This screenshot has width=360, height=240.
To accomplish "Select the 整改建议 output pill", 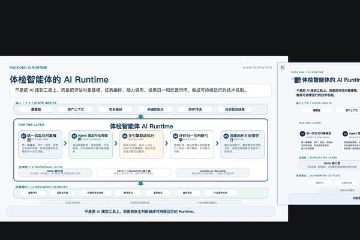I will (x=128, y=193).
